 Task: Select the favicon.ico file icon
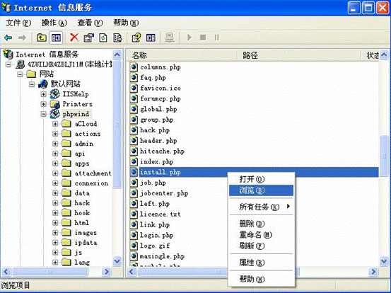click(134, 88)
